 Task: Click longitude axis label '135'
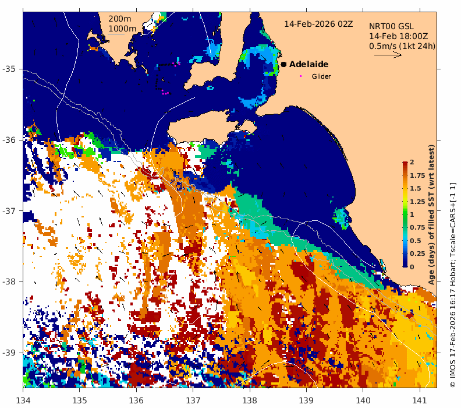point(80,400)
